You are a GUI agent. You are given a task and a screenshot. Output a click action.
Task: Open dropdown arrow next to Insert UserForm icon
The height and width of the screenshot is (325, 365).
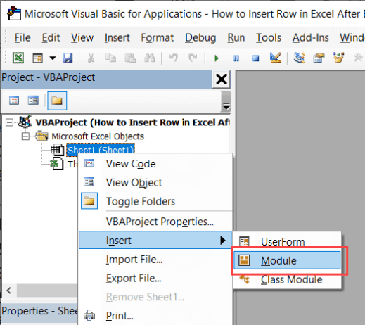(x=53, y=58)
